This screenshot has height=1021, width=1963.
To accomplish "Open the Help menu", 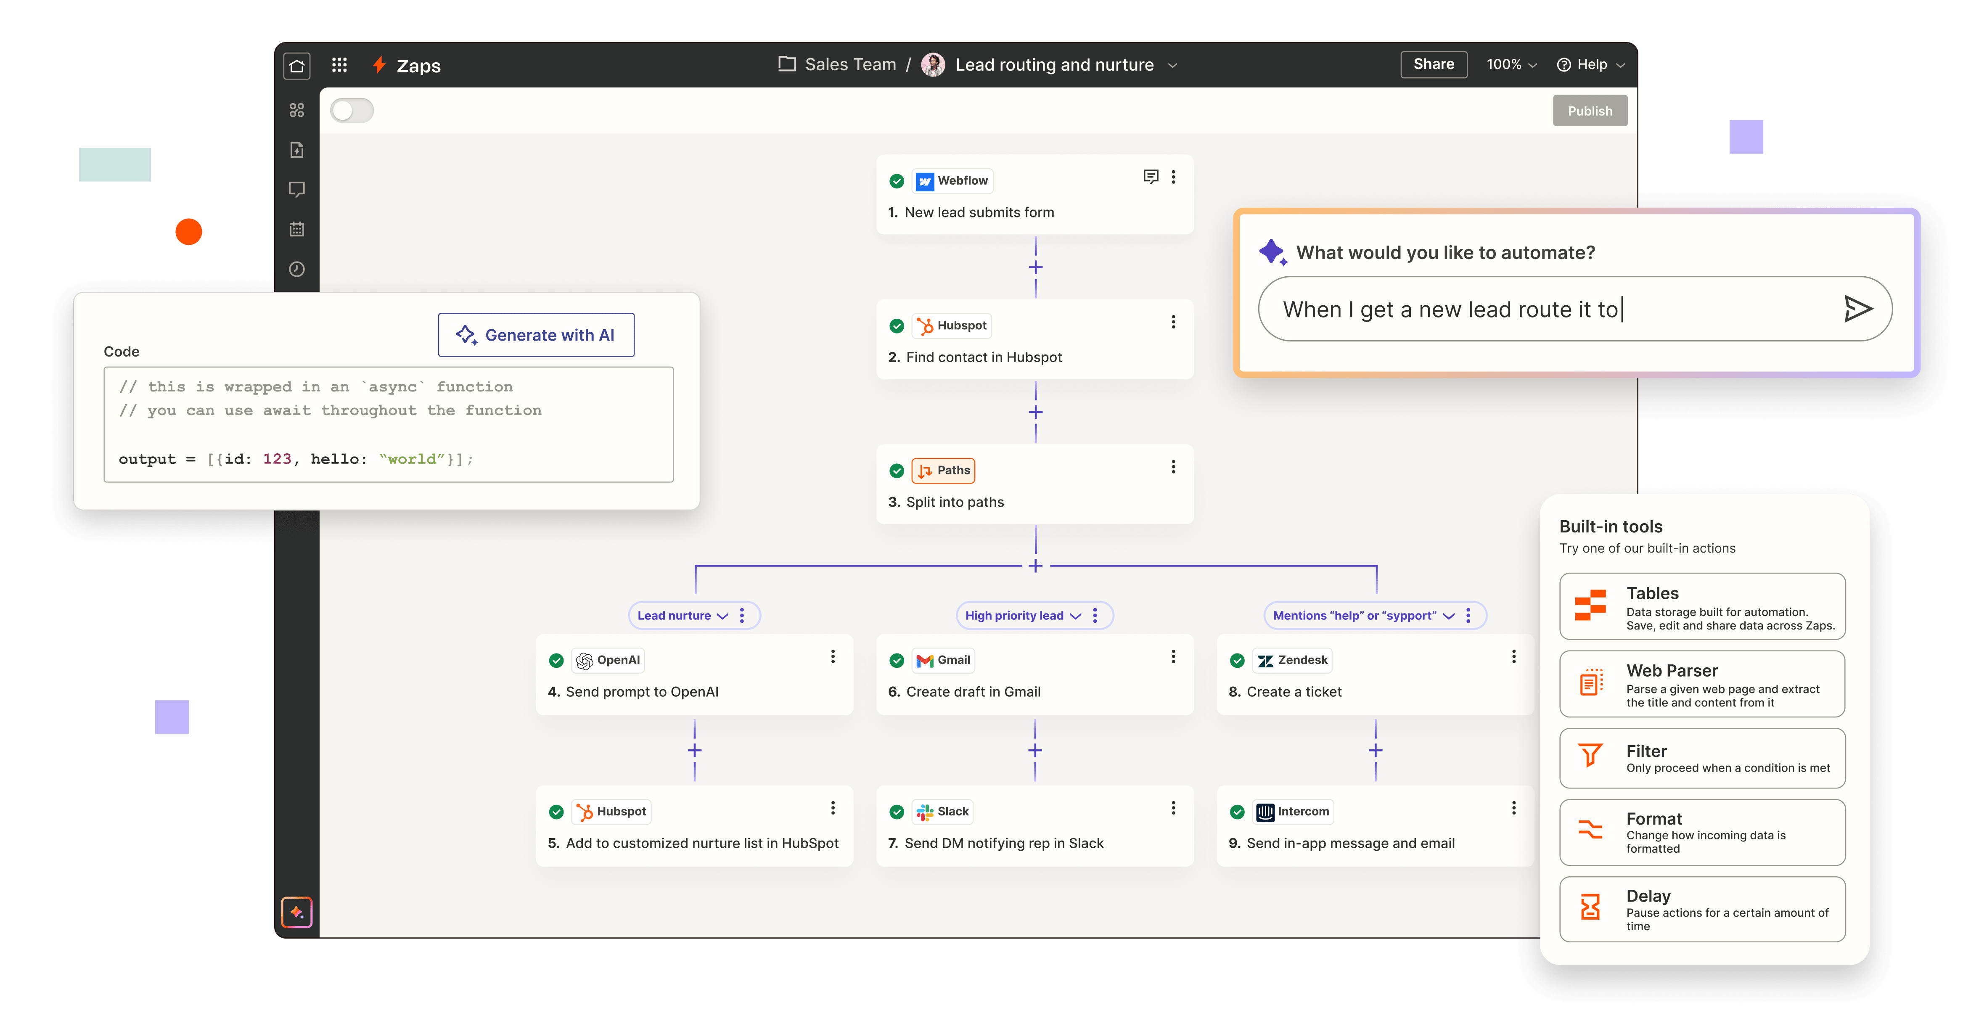I will (x=1591, y=65).
